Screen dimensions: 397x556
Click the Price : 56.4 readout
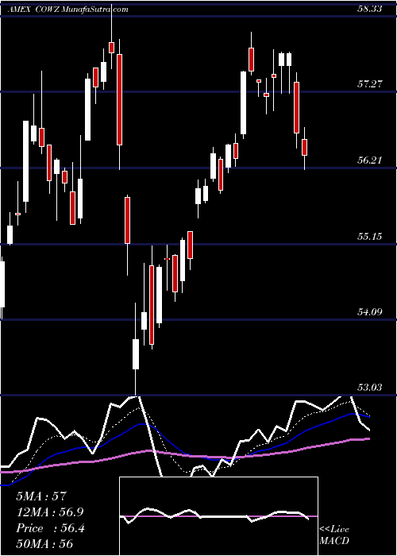(x=50, y=528)
